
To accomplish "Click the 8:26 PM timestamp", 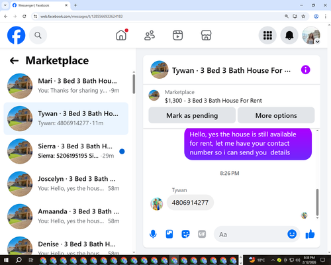I will [230, 173].
